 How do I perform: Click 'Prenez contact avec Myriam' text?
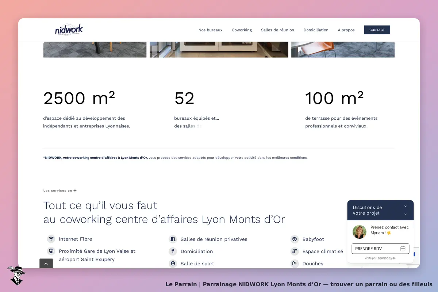click(389, 230)
